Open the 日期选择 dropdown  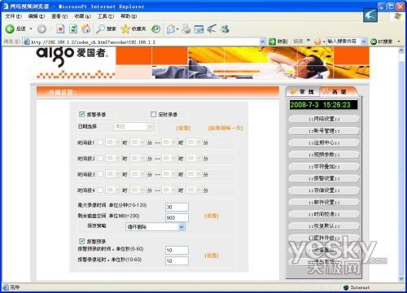click(133, 126)
